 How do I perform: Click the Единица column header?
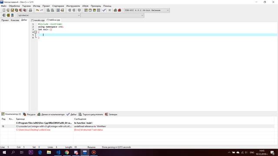(44, 119)
